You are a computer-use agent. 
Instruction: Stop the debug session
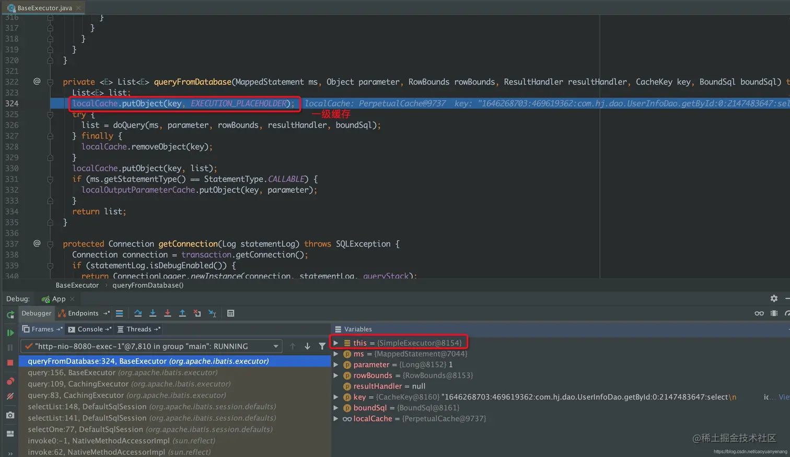coord(10,362)
